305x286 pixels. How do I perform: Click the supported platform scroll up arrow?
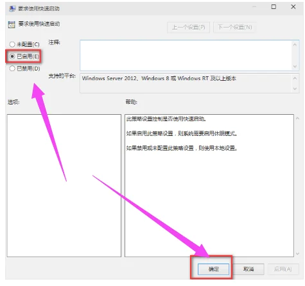(295, 78)
